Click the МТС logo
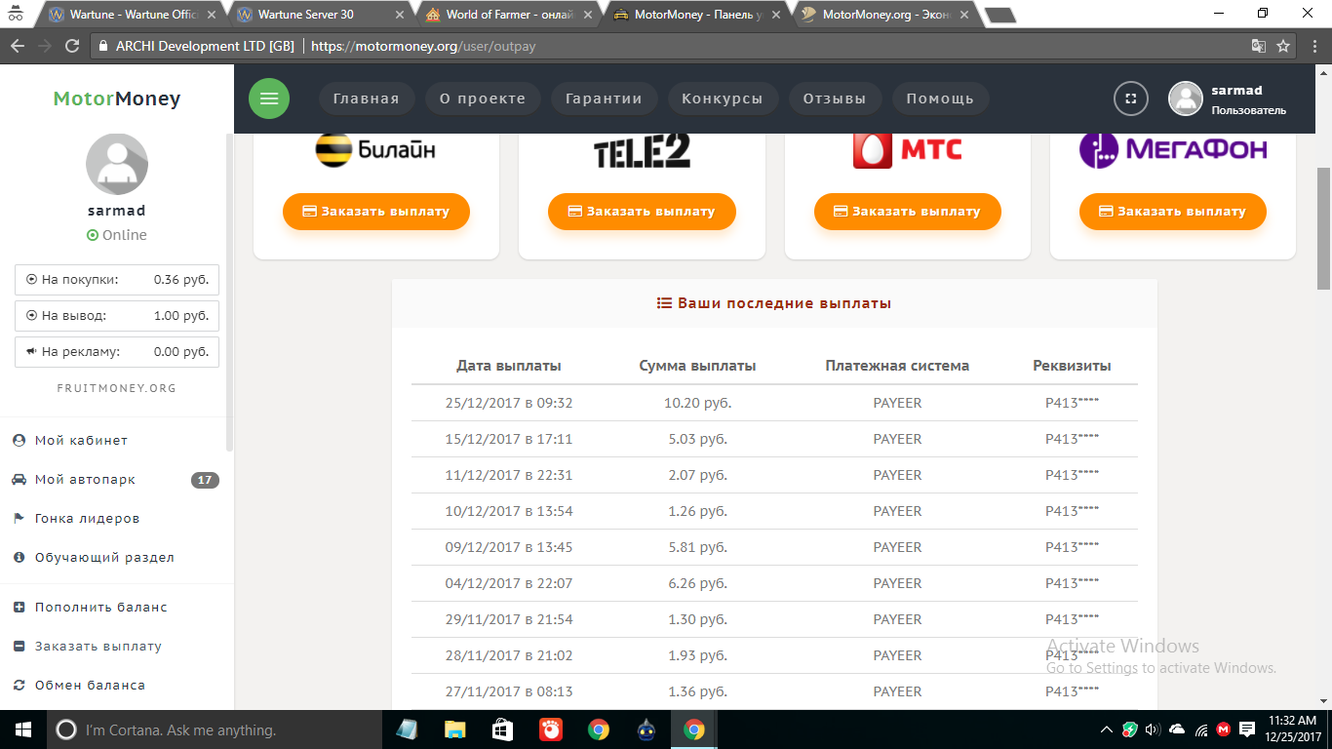This screenshot has width=1332, height=749. click(x=907, y=150)
